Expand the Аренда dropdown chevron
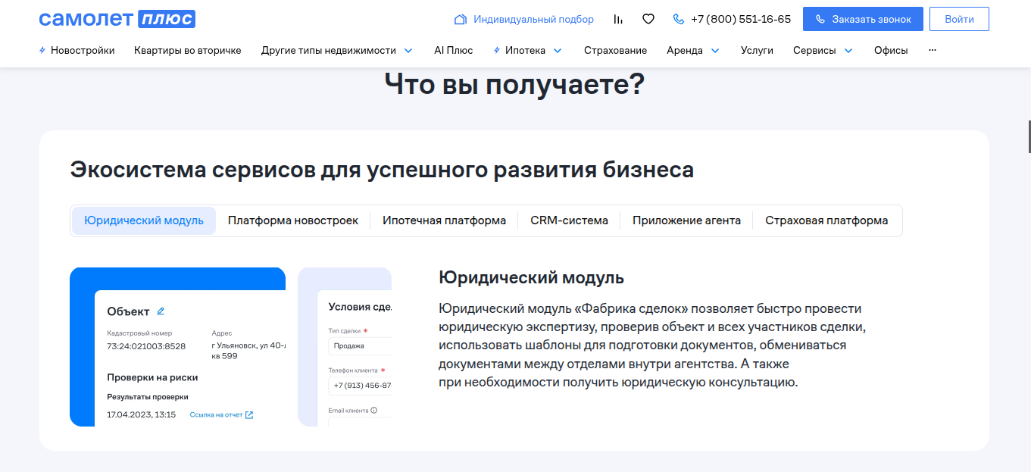Viewport: 1031px width, 472px height. click(715, 51)
